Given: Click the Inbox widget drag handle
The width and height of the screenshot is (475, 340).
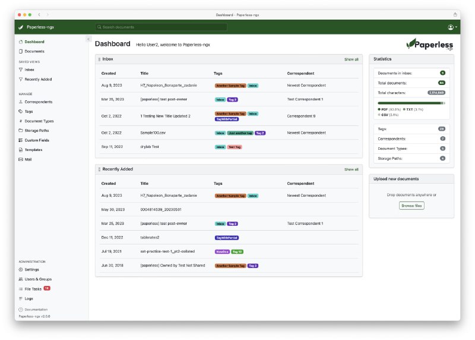Looking at the screenshot, I should 99,59.
